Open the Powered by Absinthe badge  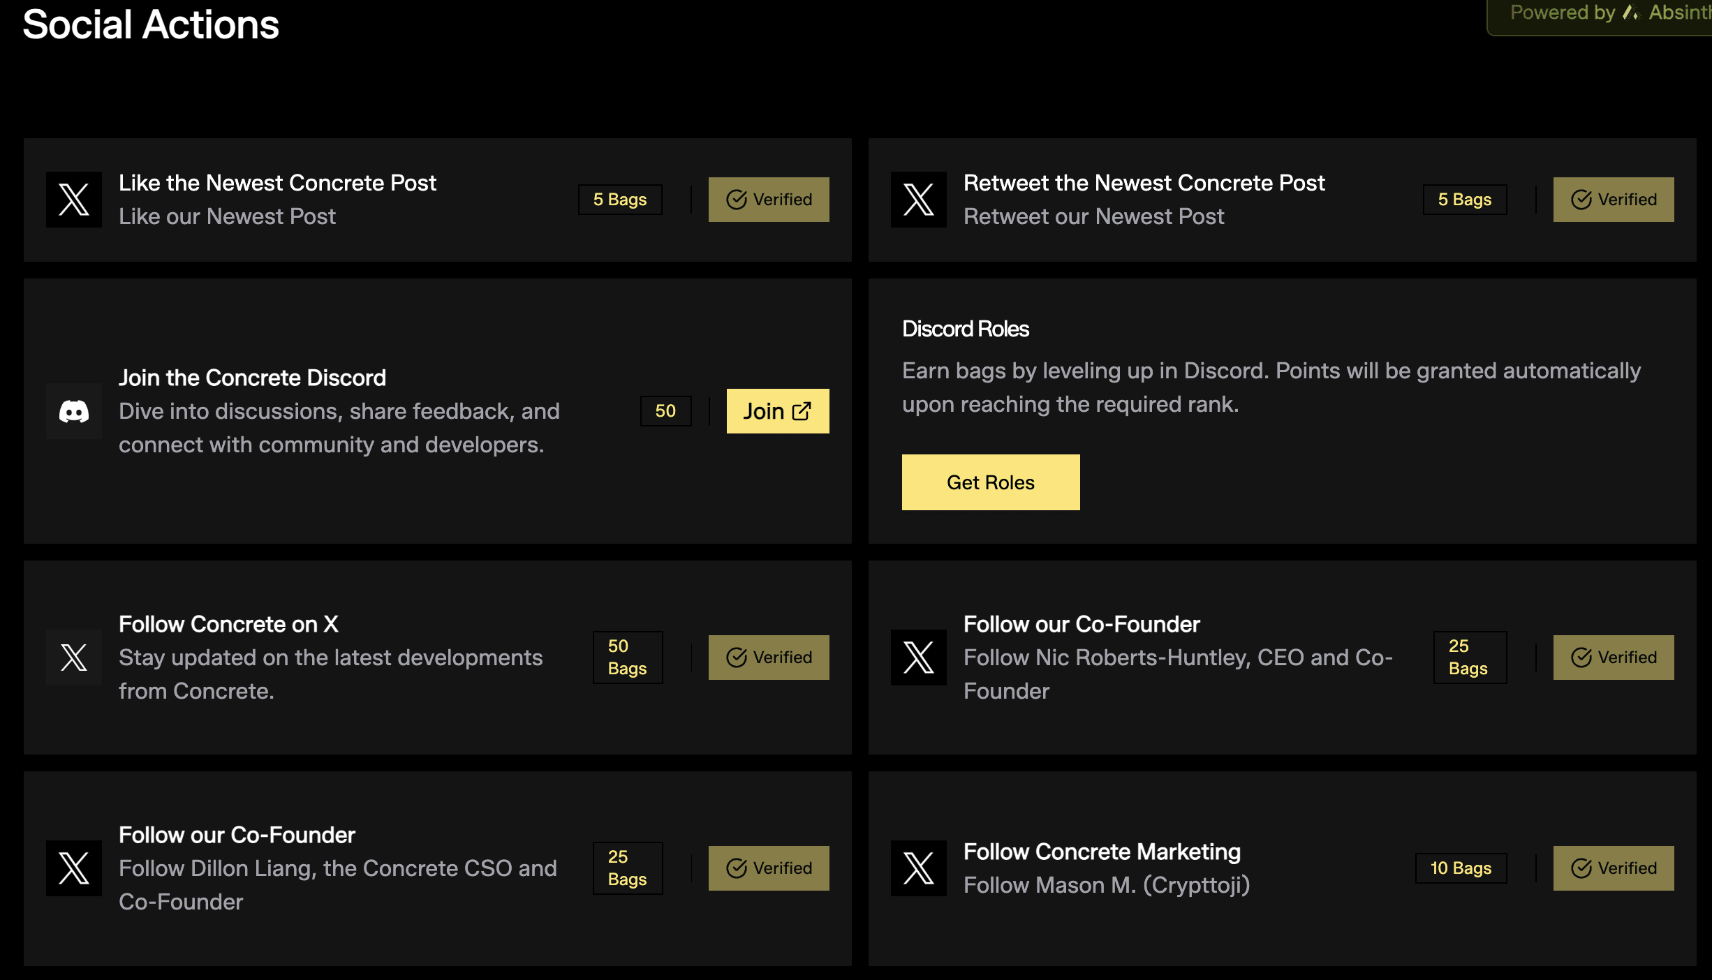(1600, 14)
